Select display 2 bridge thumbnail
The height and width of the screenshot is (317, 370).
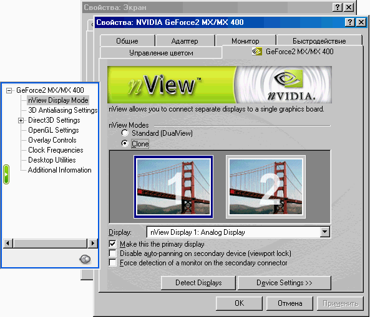click(x=266, y=187)
